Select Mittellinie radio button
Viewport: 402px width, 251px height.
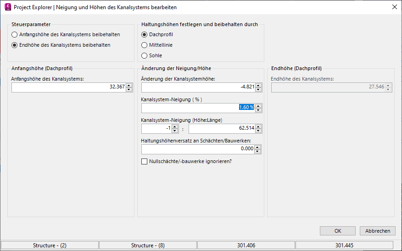tap(145, 45)
